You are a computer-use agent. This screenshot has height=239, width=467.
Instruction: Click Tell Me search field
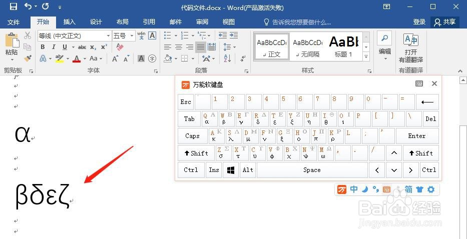coord(298,22)
